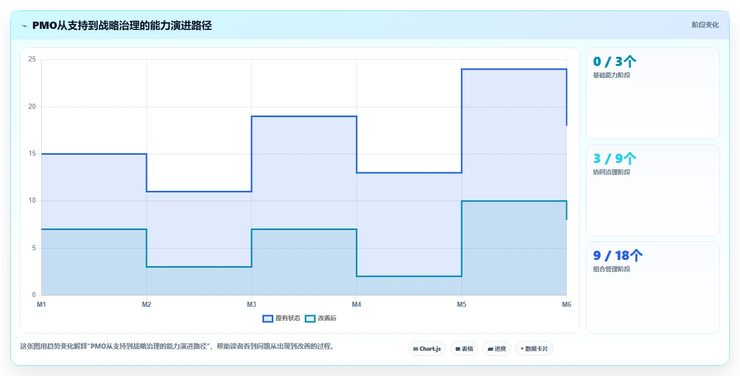
Task: Click the 表格 tag button
Action: [x=464, y=349]
